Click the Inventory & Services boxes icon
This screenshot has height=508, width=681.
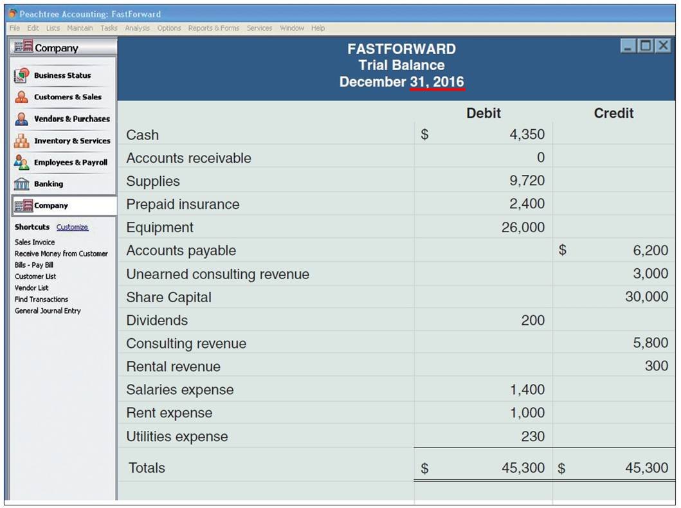point(22,141)
